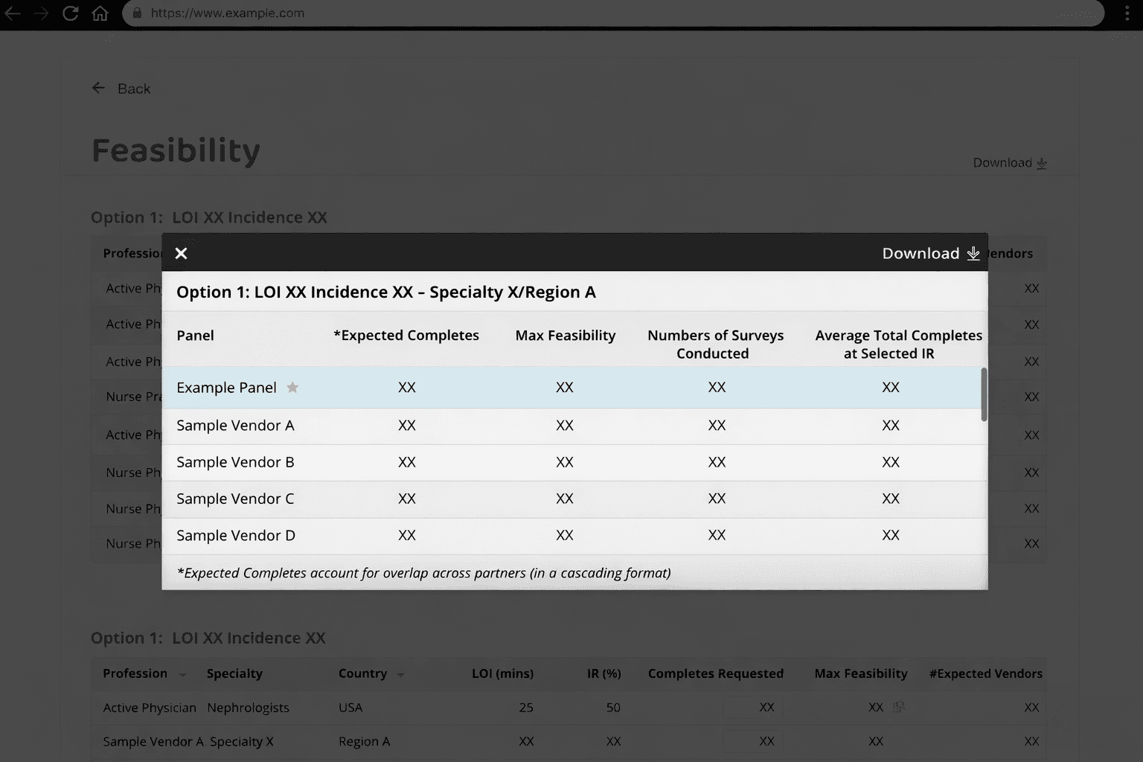Click the Expected Completes footnote text

pyautogui.click(x=423, y=573)
